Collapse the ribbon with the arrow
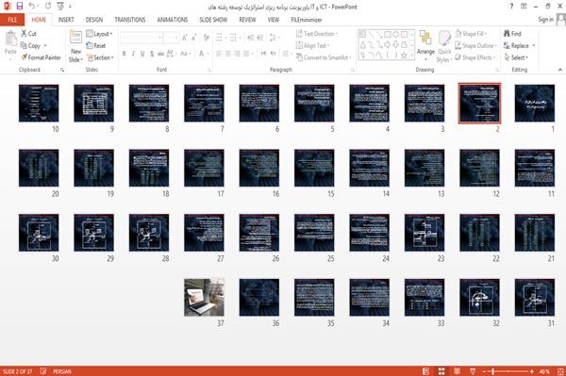Viewport: 566px width, 376px height. tap(559, 70)
